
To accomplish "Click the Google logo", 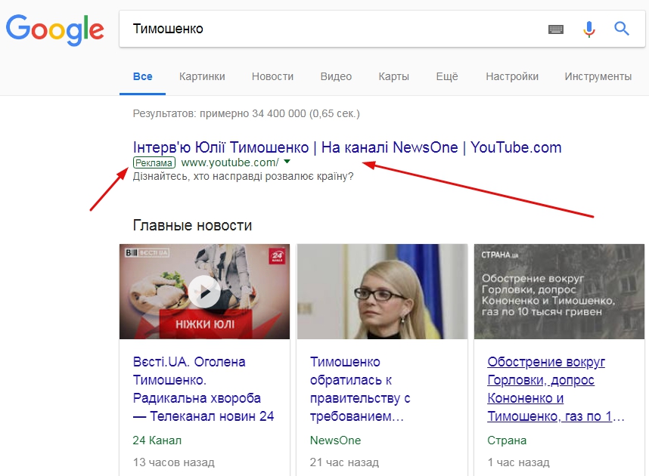I will tap(54, 29).
